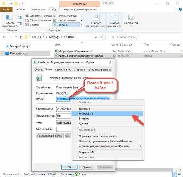The image size is (183, 177).
Task: Choose right-to-left reading order entry
Action: [x=107, y=136]
